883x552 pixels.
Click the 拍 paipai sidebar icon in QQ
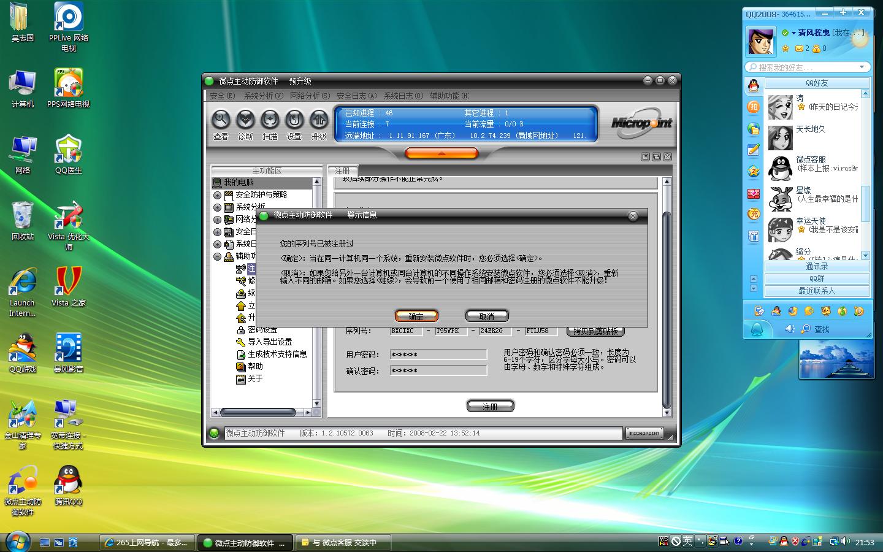754,107
